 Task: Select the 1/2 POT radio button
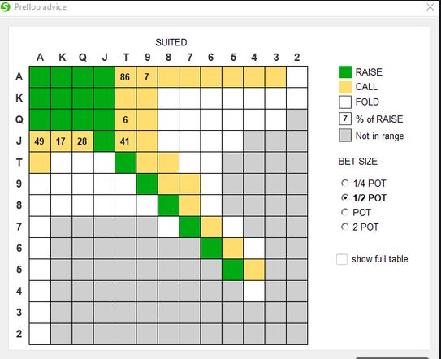tap(345, 198)
